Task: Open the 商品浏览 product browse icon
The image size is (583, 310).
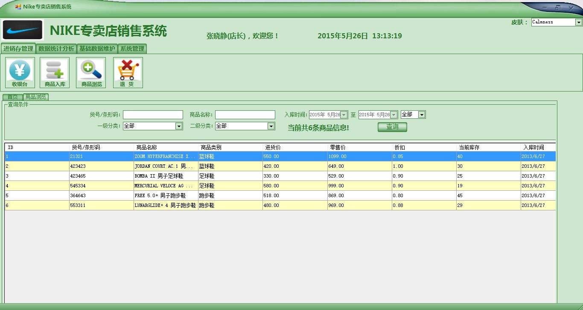Action: (91, 72)
